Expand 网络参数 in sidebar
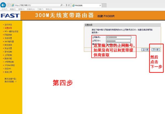Screen dimensions: 165x114 click(x=8, y=35)
